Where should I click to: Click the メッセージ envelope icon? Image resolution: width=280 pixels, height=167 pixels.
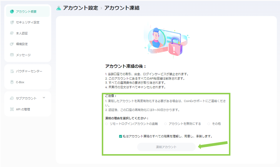point(12,55)
